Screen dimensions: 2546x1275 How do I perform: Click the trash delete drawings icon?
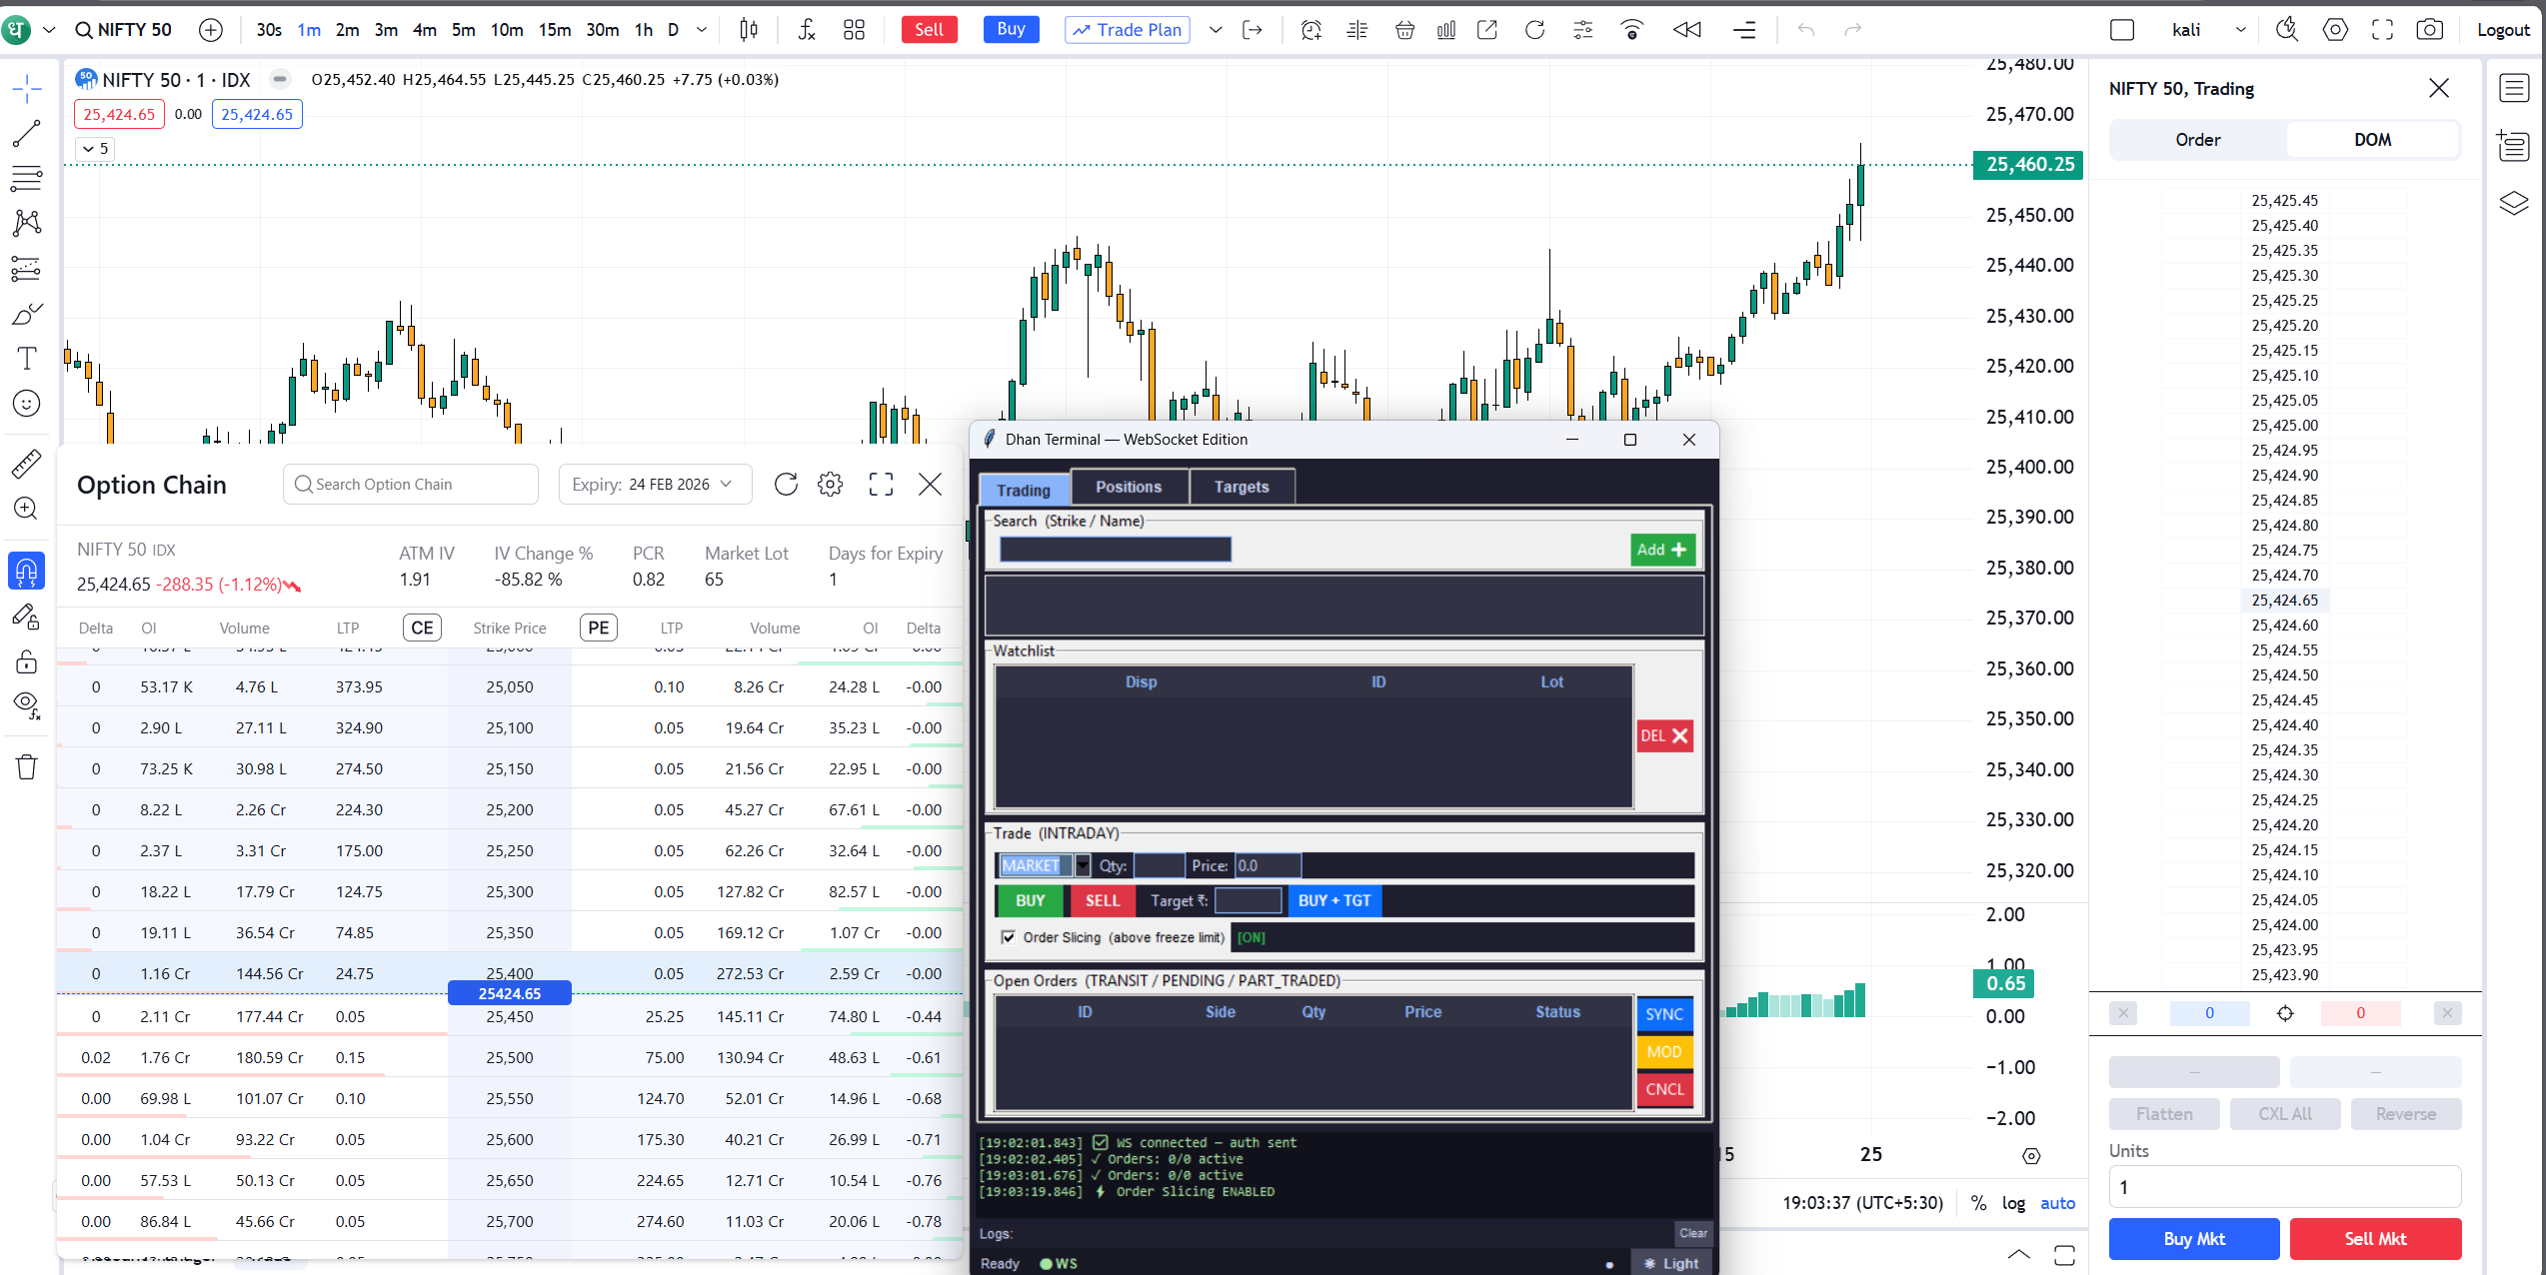coord(26,767)
